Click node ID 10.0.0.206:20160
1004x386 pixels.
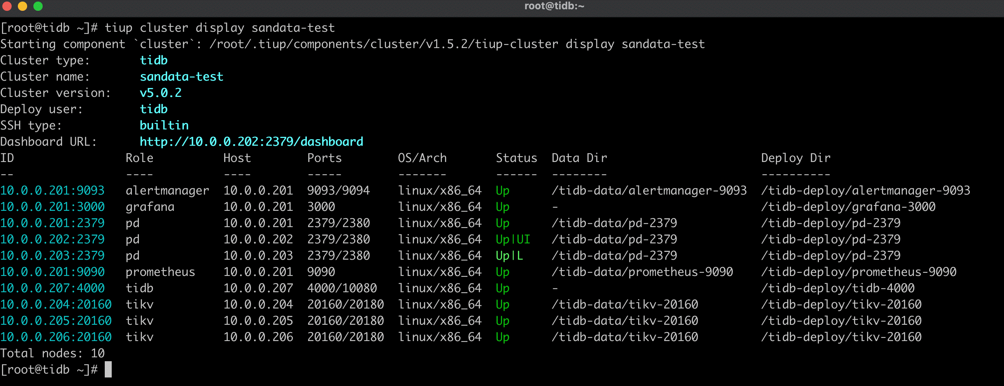pos(56,337)
